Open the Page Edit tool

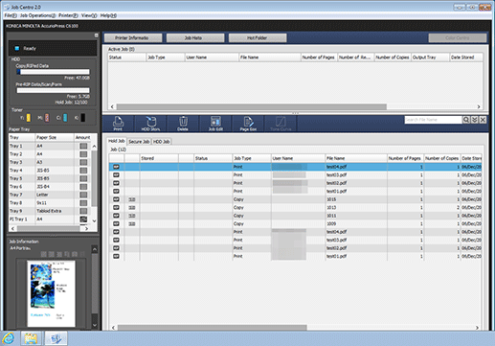248,124
